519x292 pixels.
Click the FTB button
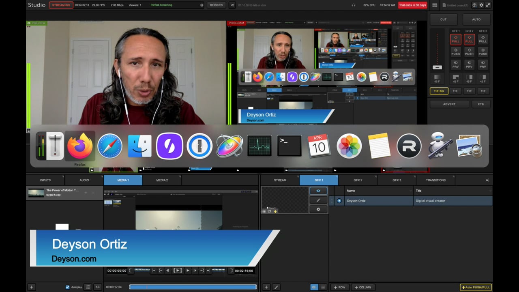click(x=481, y=104)
